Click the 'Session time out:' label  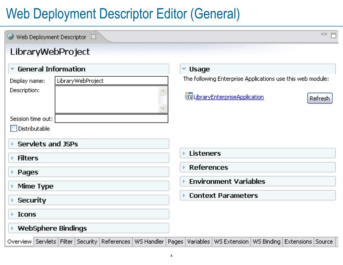(31, 119)
